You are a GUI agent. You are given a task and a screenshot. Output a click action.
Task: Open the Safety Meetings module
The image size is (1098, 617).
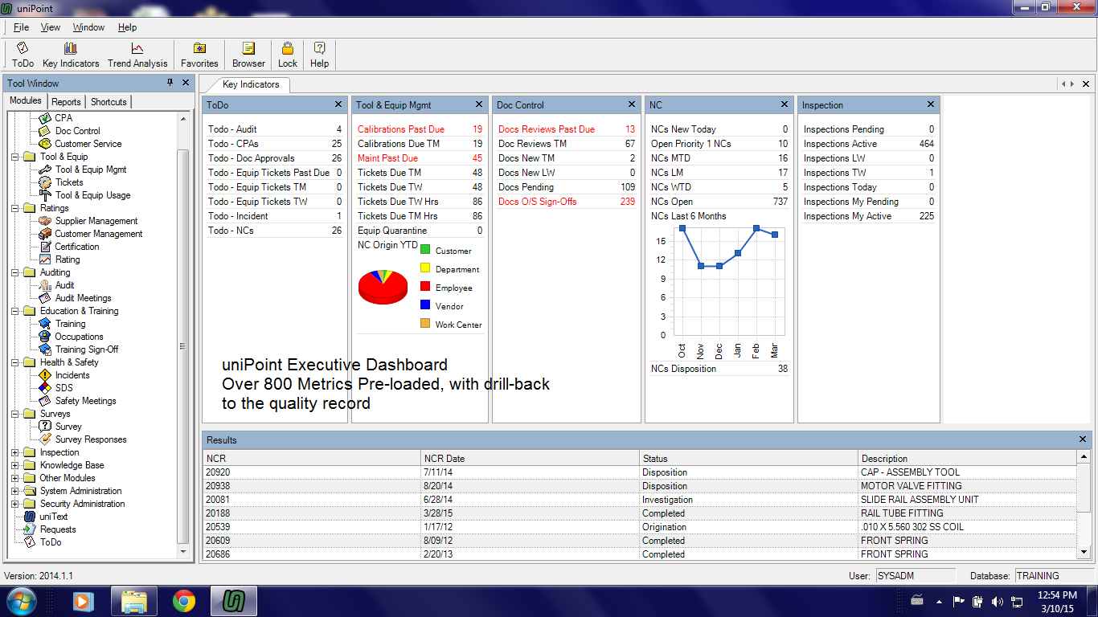85,401
